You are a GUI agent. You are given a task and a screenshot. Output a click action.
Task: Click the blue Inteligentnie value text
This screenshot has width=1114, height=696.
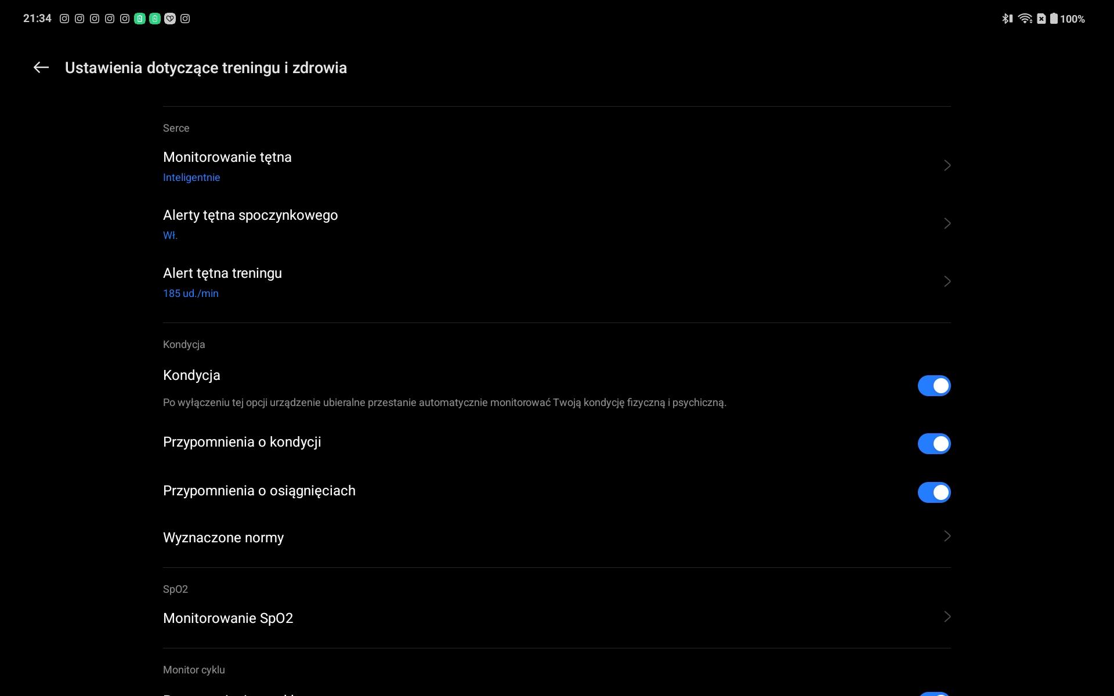pyautogui.click(x=191, y=177)
